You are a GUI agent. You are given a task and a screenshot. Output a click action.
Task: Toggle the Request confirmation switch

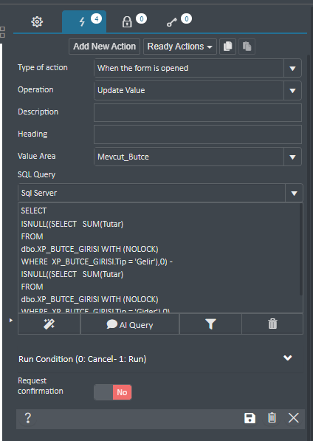113,392
